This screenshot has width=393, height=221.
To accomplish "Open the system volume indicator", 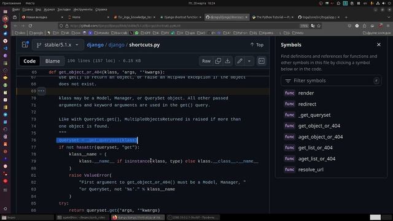I will click(x=383, y=3).
